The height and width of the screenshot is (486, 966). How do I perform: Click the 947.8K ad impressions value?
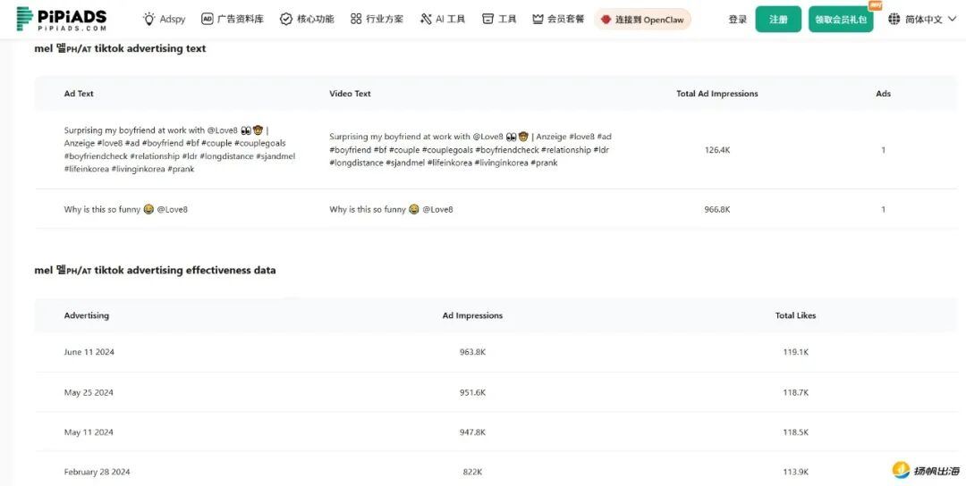[x=472, y=432]
